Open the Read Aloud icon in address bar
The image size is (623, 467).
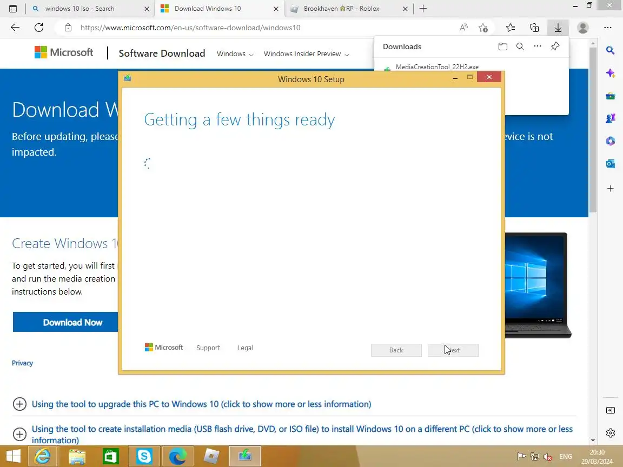[x=463, y=28]
